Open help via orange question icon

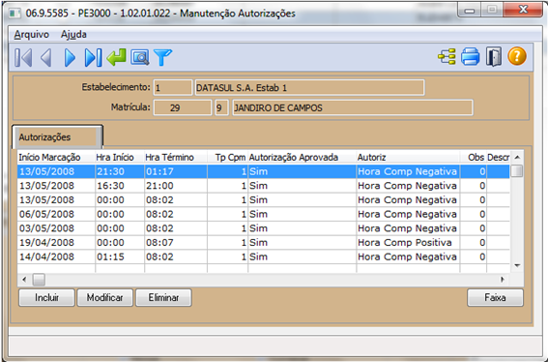click(x=517, y=56)
